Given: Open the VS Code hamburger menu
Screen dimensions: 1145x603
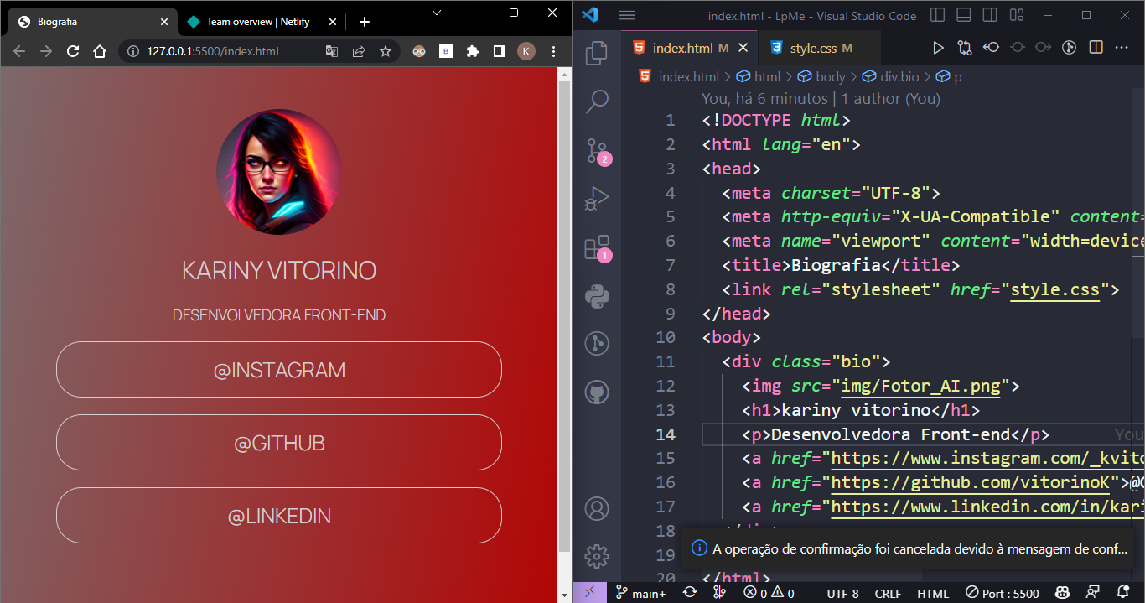Looking at the screenshot, I should (x=626, y=15).
